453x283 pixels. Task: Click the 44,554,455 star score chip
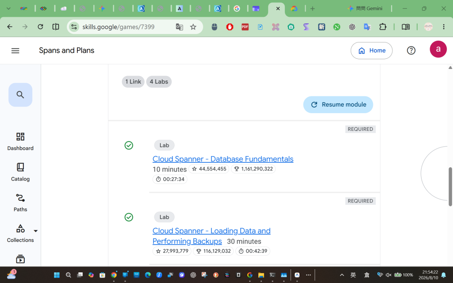(209, 169)
